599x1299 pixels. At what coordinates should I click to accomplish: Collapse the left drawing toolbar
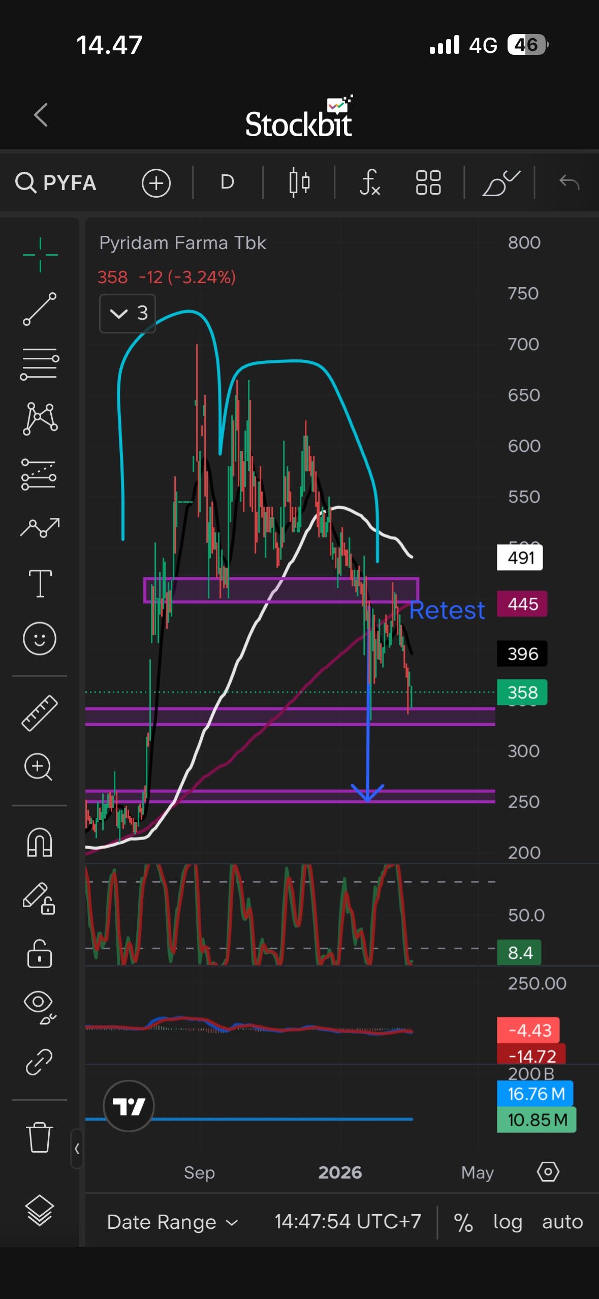click(77, 1149)
